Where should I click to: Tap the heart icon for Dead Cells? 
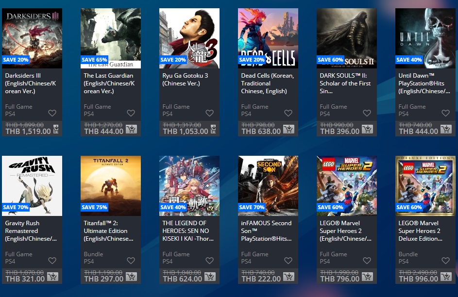tap(288, 113)
